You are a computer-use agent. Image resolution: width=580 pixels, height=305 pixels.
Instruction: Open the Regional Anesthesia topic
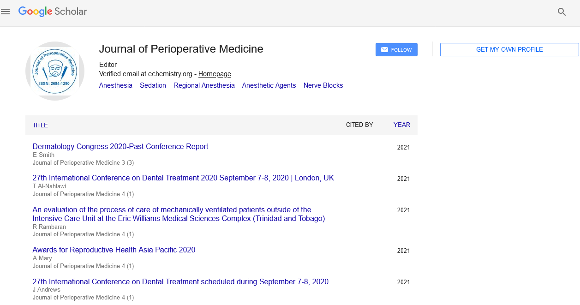pos(204,85)
